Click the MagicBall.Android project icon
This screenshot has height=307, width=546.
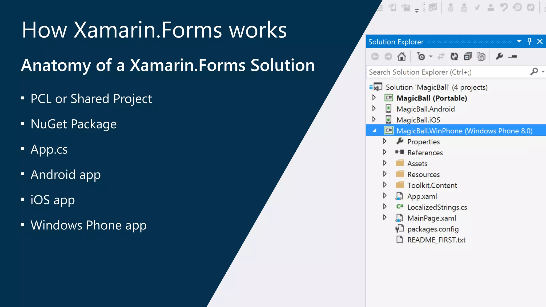pos(388,108)
